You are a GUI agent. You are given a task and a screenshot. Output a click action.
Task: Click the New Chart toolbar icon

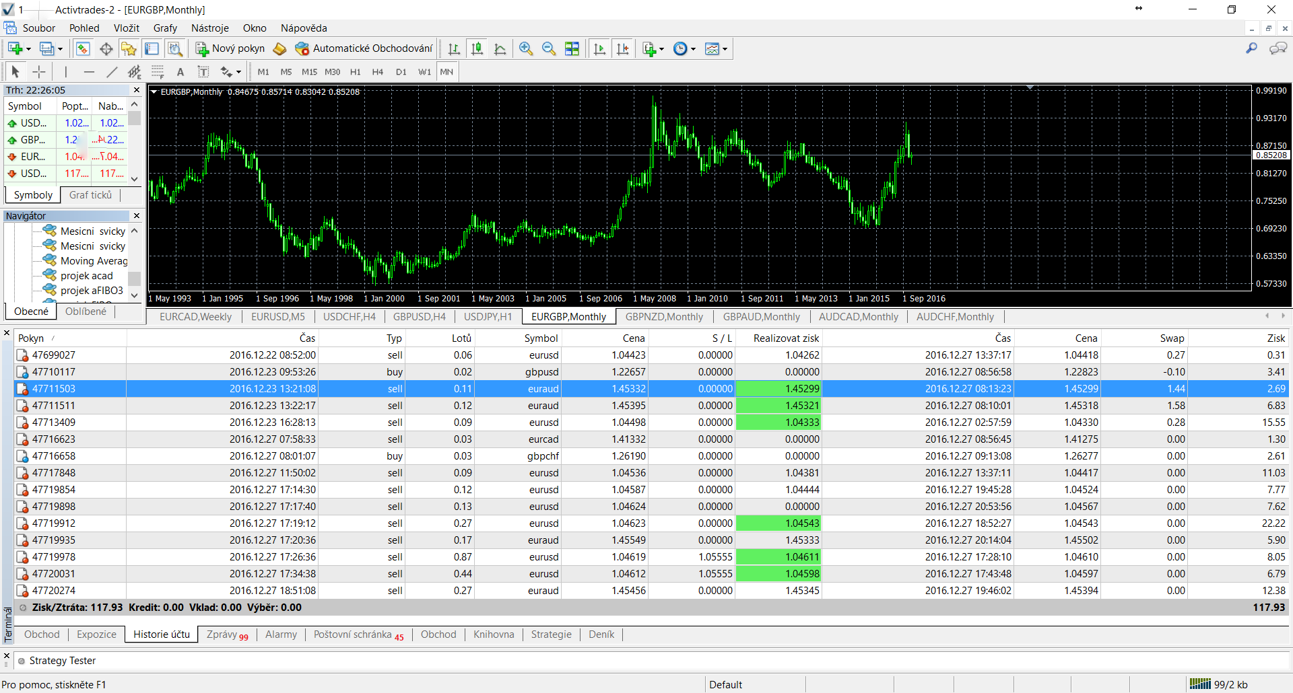pyautogui.click(x=15, y=48)
